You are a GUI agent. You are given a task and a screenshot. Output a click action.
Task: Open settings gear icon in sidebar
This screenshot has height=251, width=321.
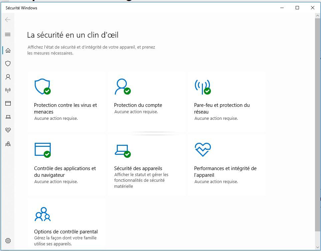coord(8,241)
